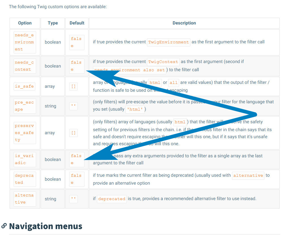Click string type in pre_escape row
The width and height of the screenshot is (291, 235).
(x=50, y=106)
